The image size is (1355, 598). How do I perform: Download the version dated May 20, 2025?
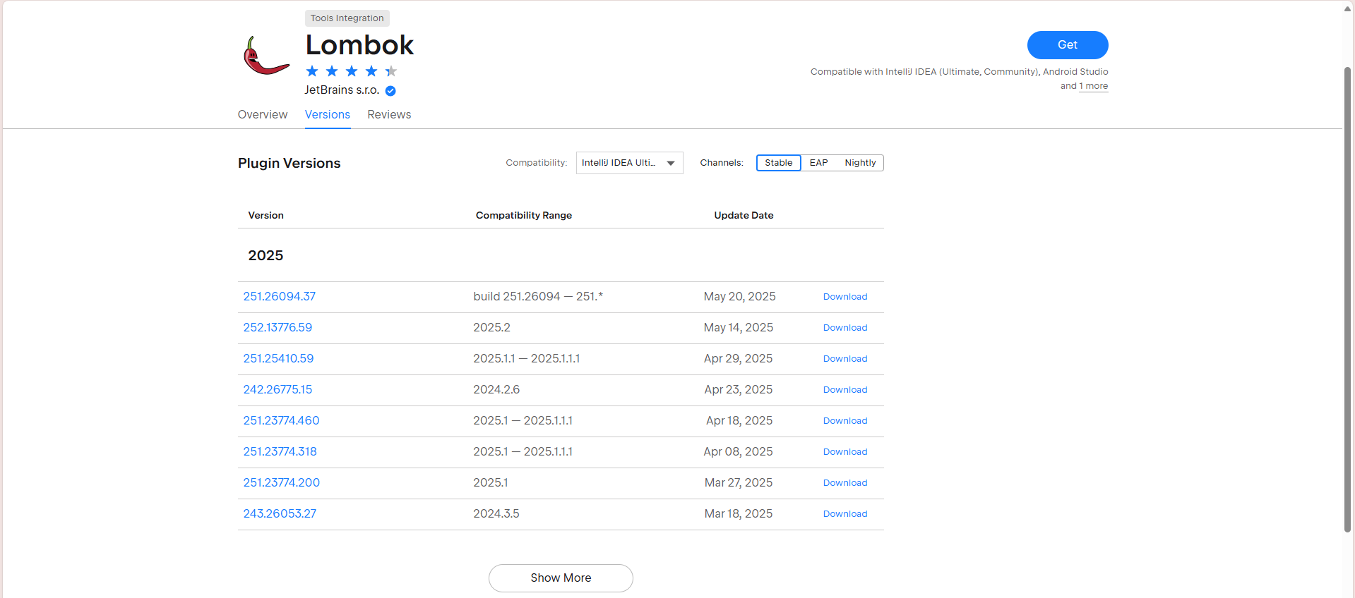845,297
